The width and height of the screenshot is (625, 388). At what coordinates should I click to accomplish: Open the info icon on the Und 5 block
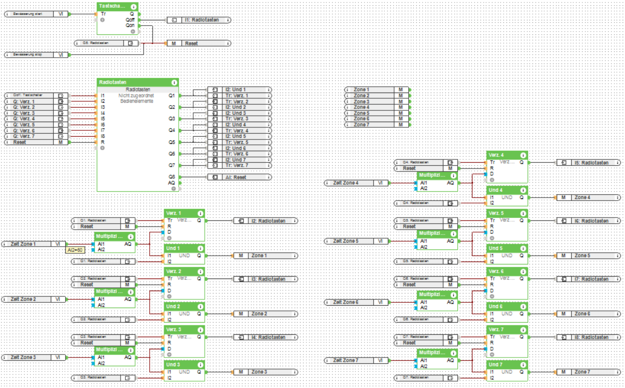point(523,248)
